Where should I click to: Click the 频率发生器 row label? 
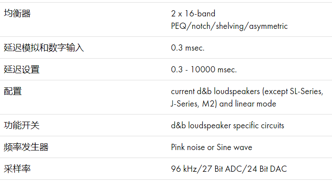pos(26,147)
